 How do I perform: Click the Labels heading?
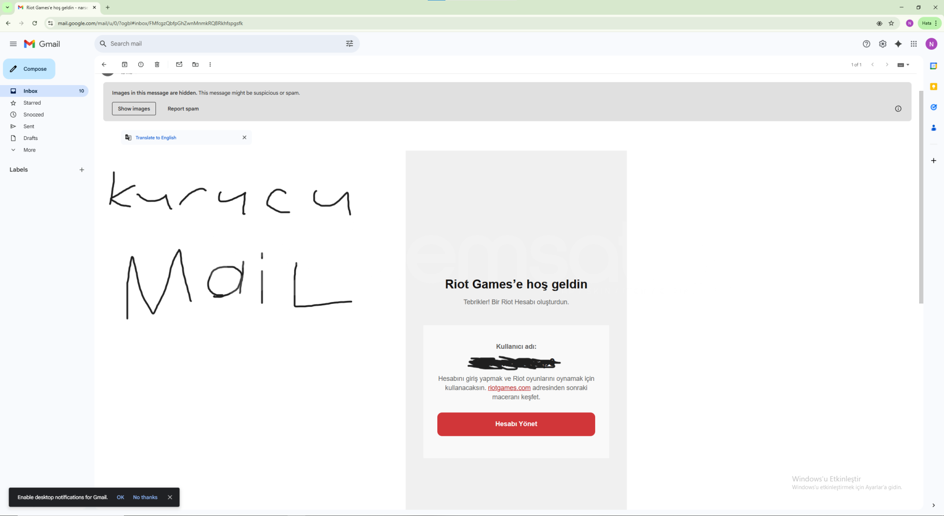point(19,170)
